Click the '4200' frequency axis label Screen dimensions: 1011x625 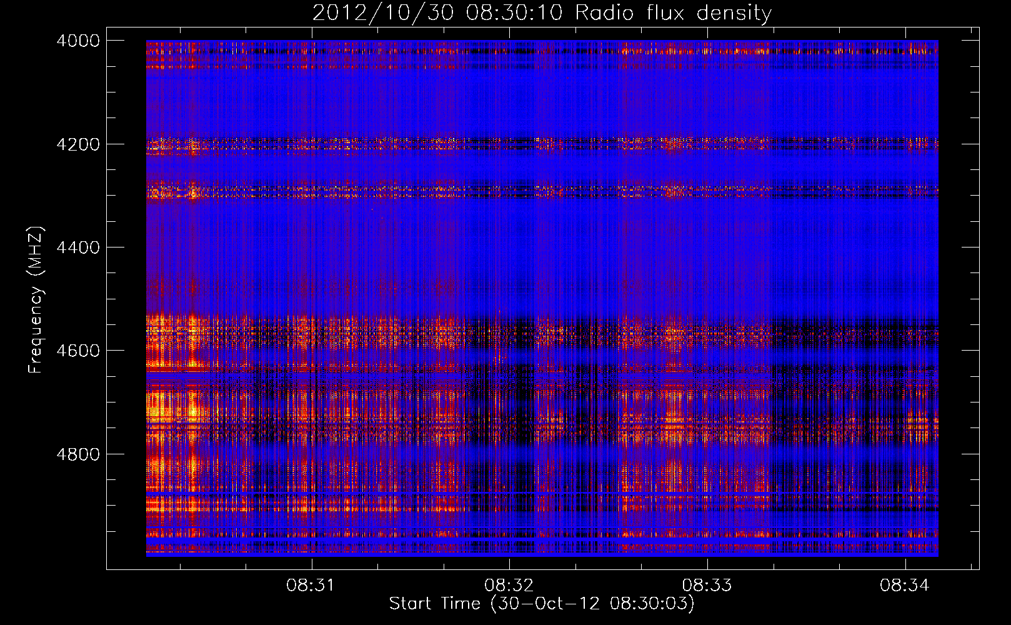(x=78, y=144)
